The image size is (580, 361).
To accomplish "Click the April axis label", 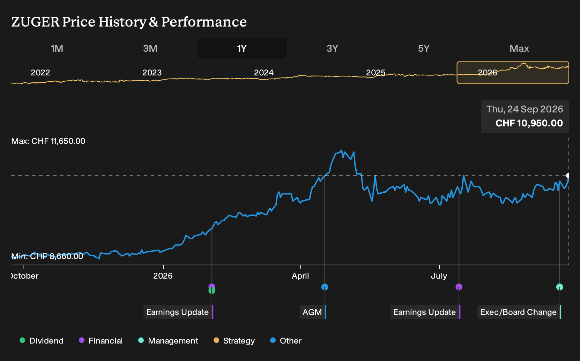I will pos(300,276).
